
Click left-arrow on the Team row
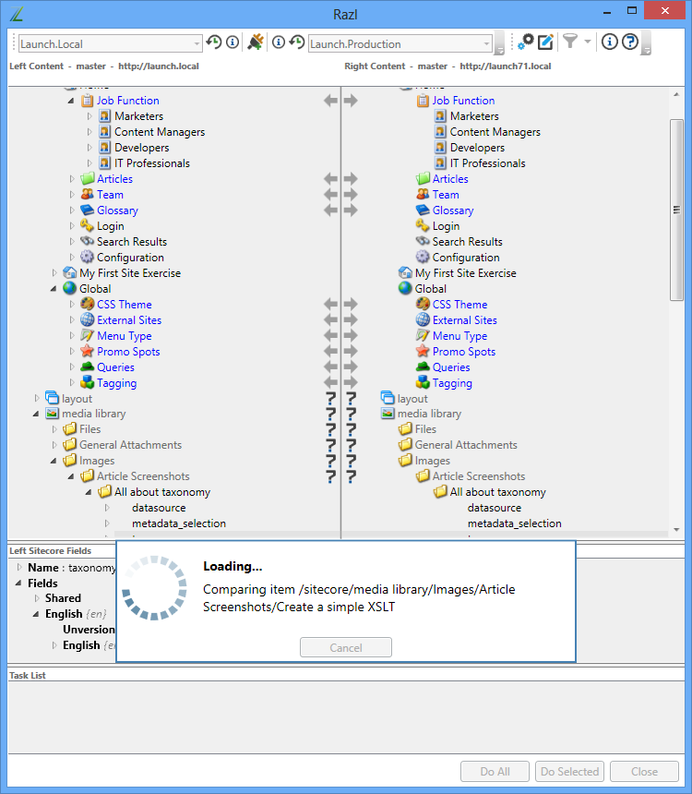click(330, 195)
